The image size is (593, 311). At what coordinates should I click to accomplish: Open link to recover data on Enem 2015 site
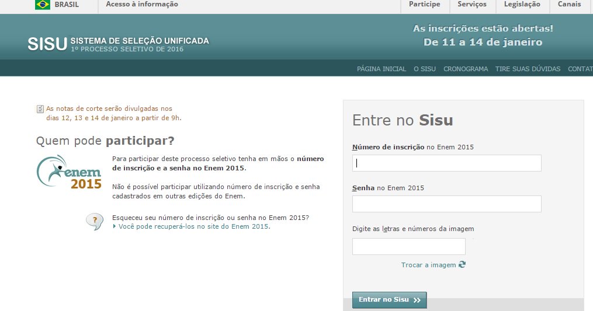click(195, 226)
